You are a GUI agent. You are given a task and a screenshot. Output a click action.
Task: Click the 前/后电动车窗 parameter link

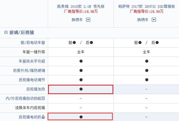coord(33,43)
